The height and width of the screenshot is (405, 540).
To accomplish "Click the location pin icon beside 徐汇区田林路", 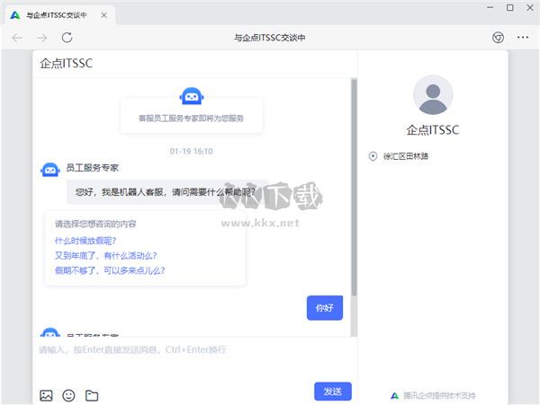I will pyautogui.click(x=373, y=156).
